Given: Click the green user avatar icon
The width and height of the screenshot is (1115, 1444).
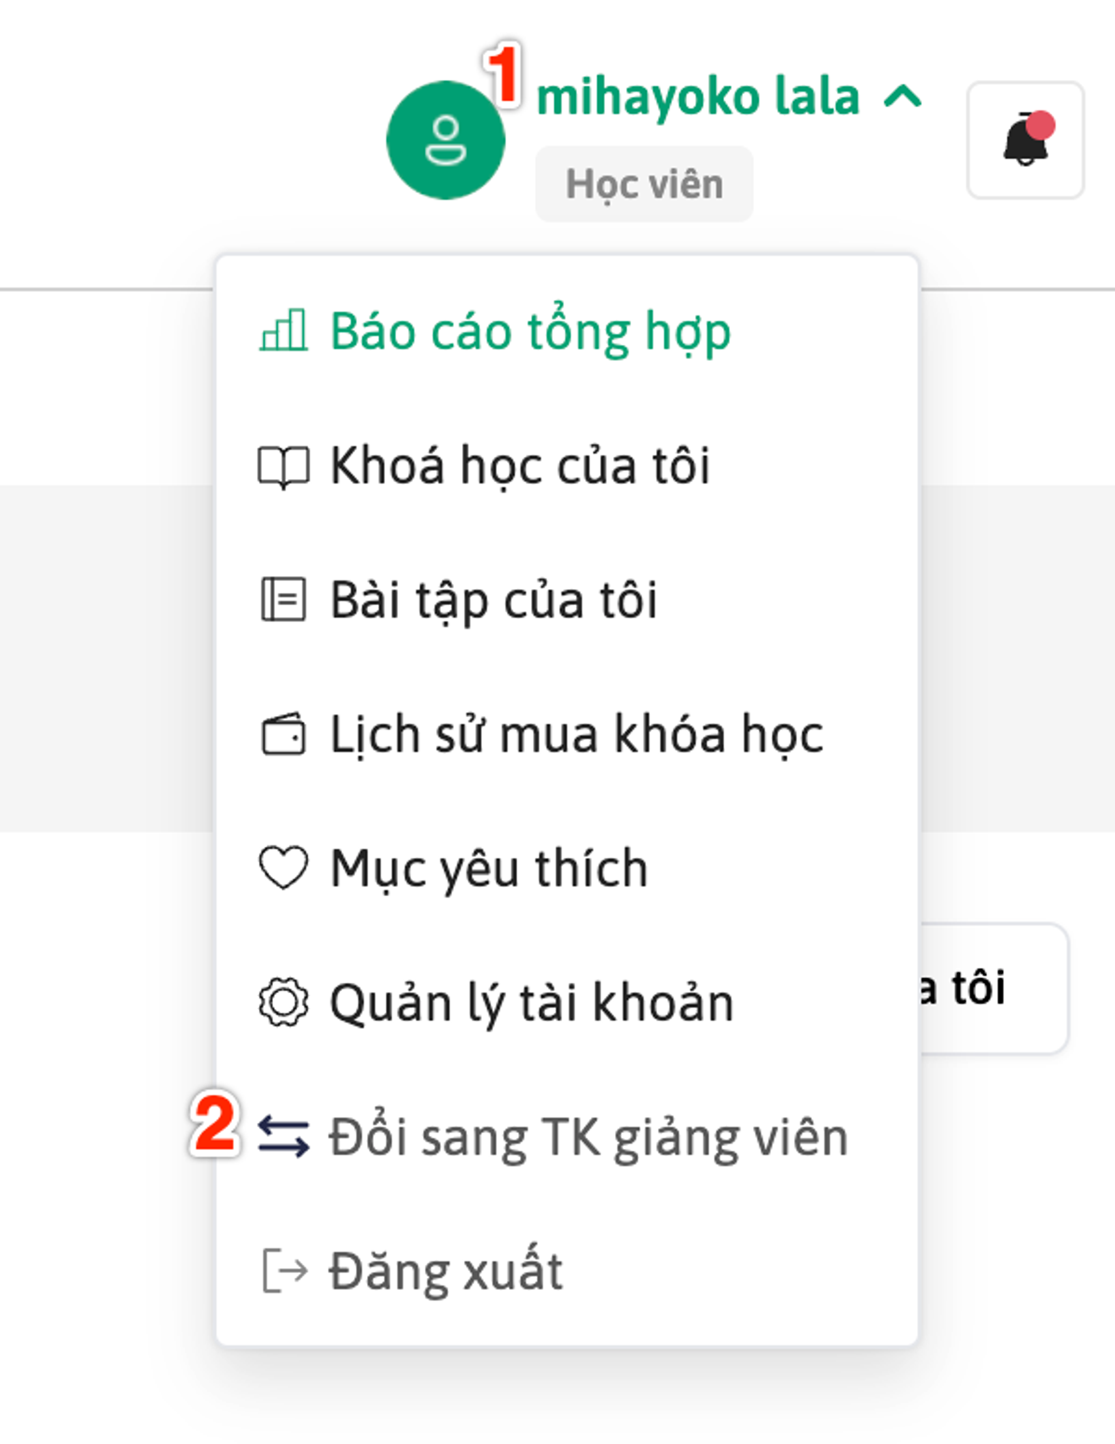Looking at the screenshot, I should point(445,140).
